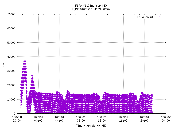Click the x-axis tick label 100301 20:00
This screenshot has height=128, width=171.
click(x=145, y=119)
